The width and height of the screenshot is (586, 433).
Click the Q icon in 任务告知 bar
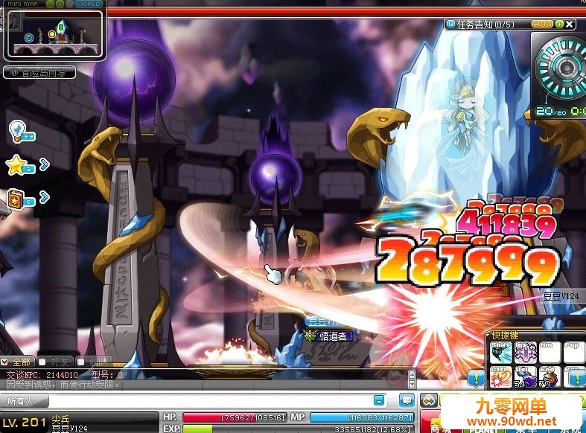pos(451,25)
